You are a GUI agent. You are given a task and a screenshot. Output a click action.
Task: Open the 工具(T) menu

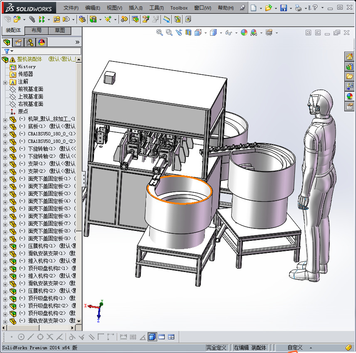[x=156, y=8]
